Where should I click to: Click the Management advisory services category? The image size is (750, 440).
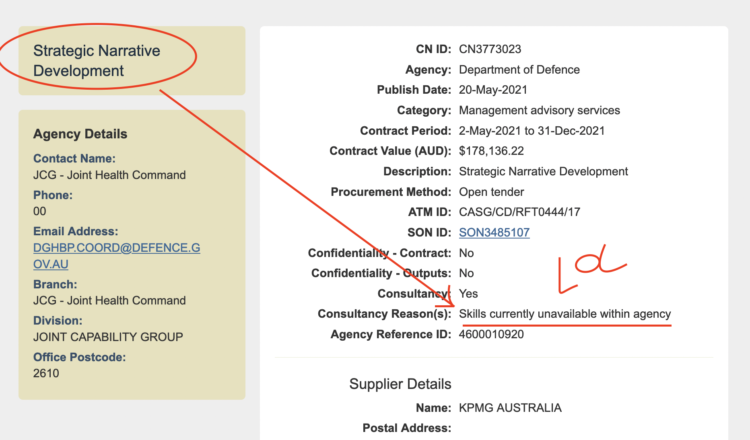click(539, 110)
